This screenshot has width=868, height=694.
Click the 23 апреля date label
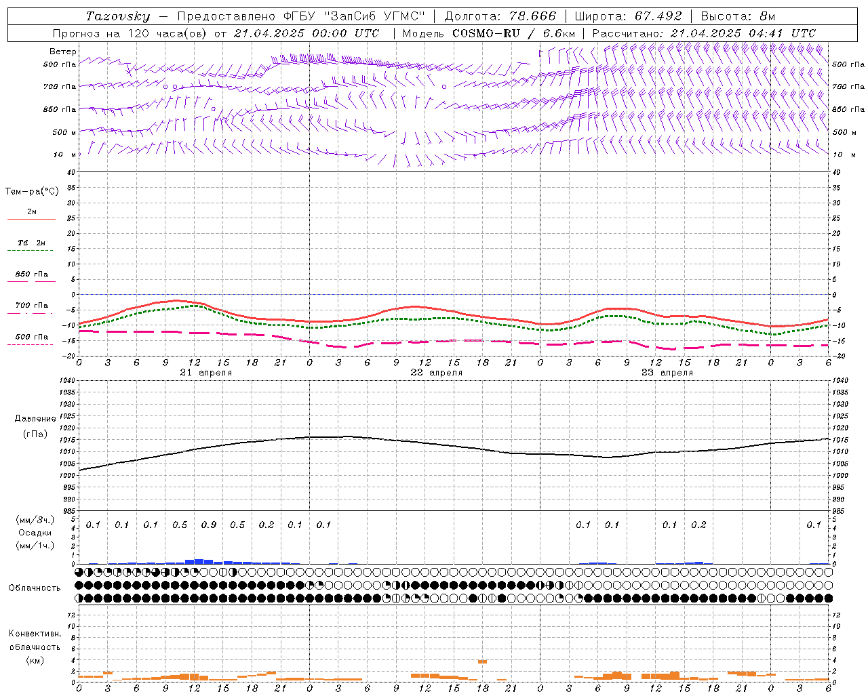[x=667, y=373]
